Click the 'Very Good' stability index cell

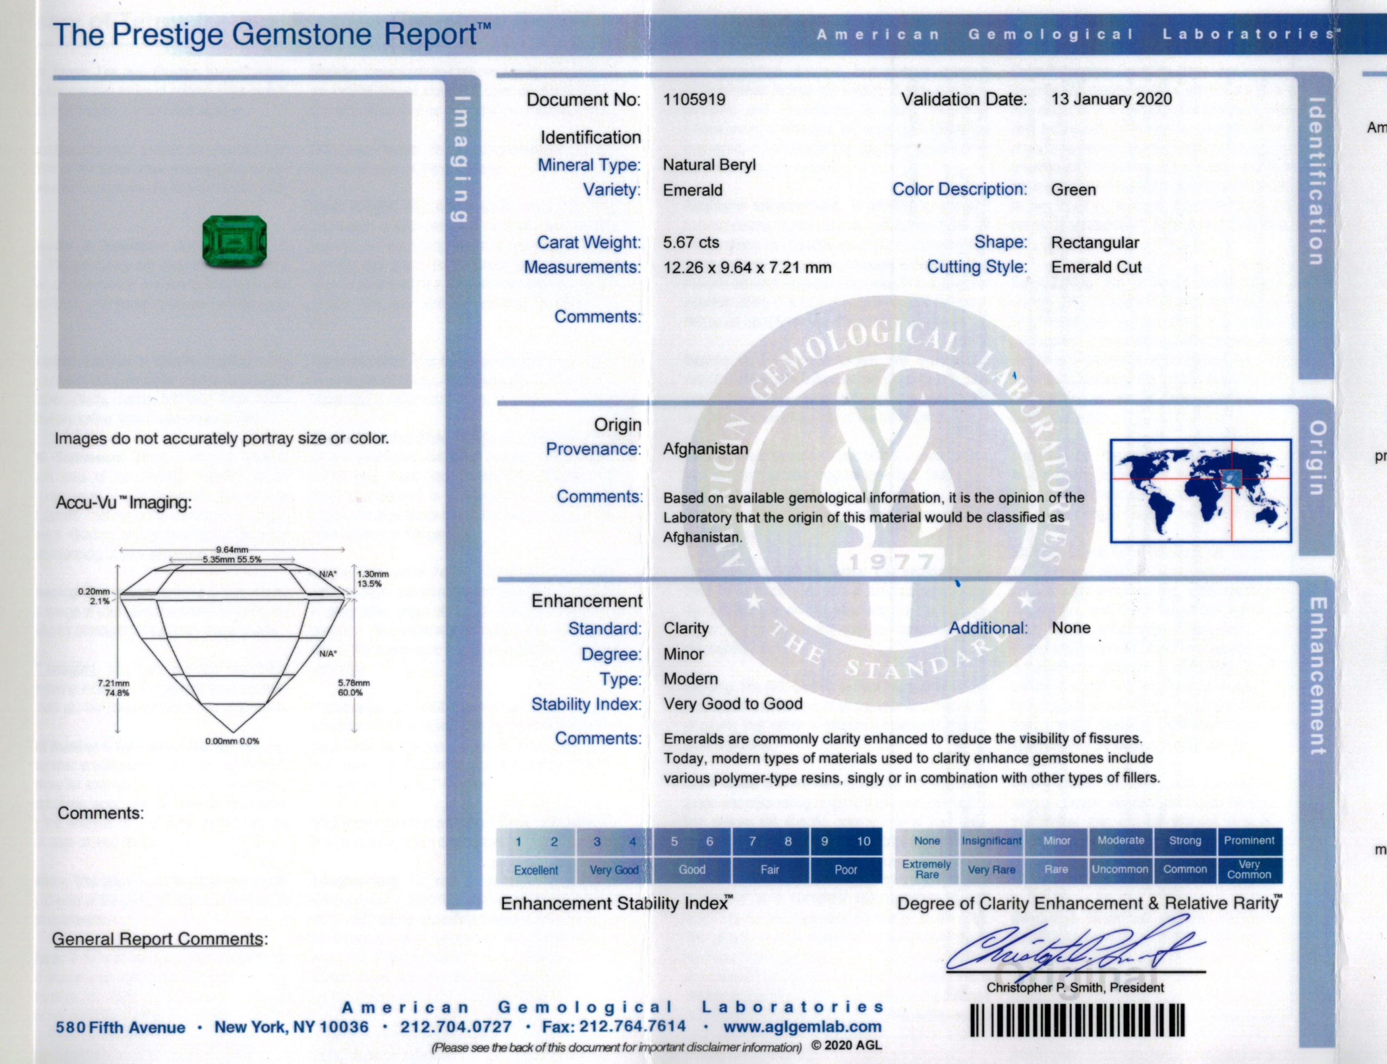click(614, 870)
